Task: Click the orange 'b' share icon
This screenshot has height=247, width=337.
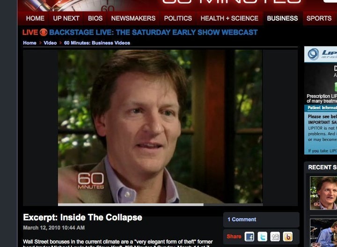Action: [x=287, y=237]
